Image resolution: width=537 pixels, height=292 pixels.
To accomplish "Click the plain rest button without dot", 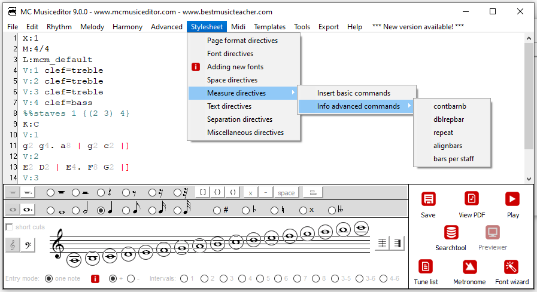I will coord(13,193).
